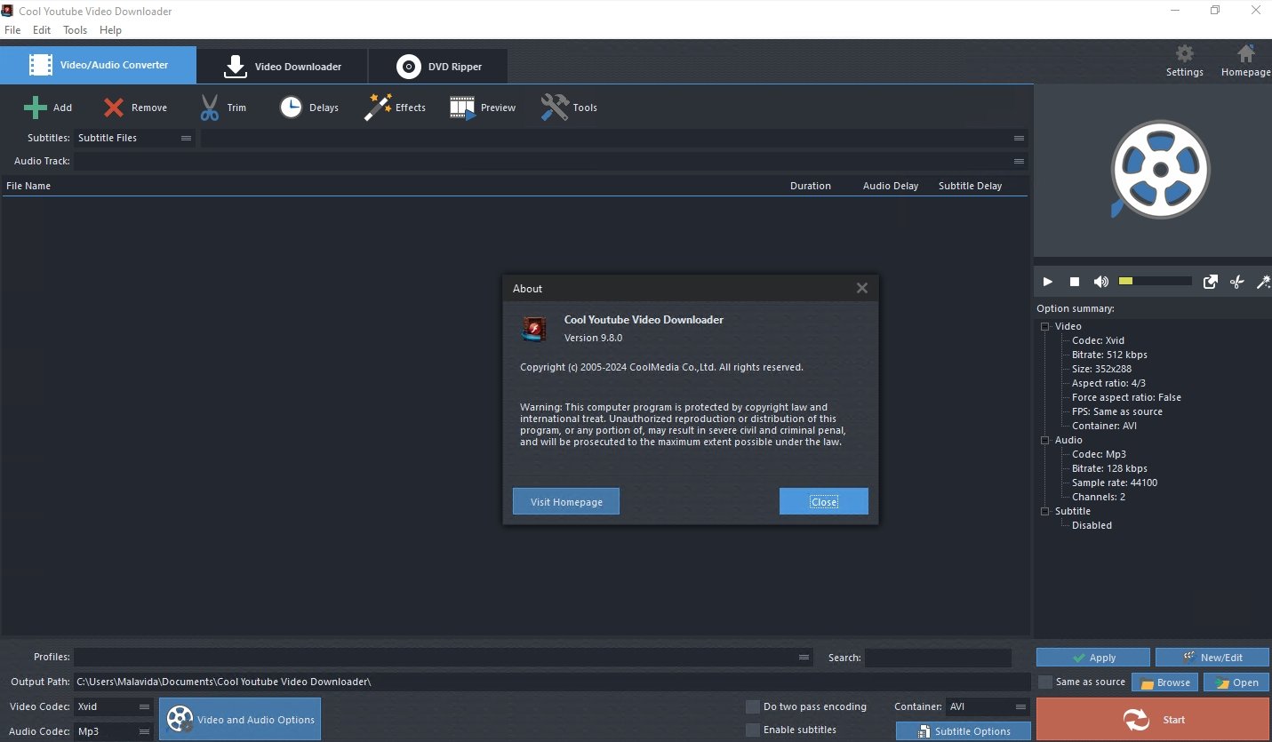This screenshot has width=1272, height=742.
Task: Go to Homepage house icon
Action: [1246, 54]
